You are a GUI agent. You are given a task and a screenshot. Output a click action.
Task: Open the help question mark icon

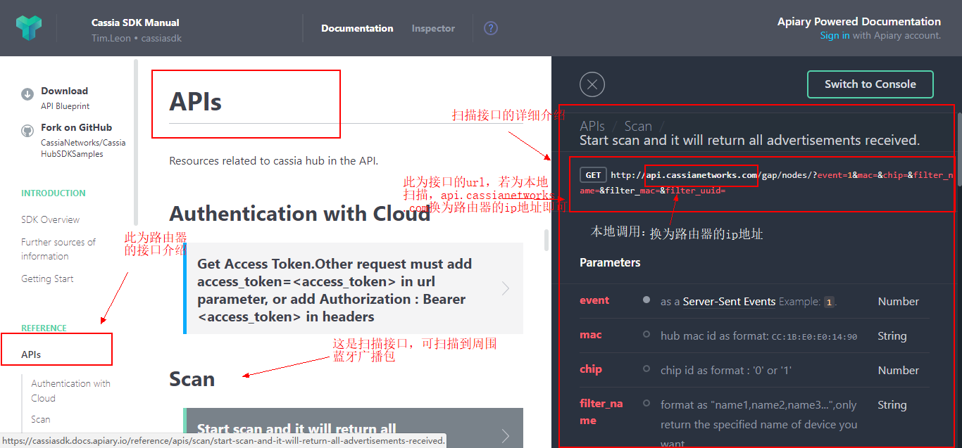coord(491,28)
